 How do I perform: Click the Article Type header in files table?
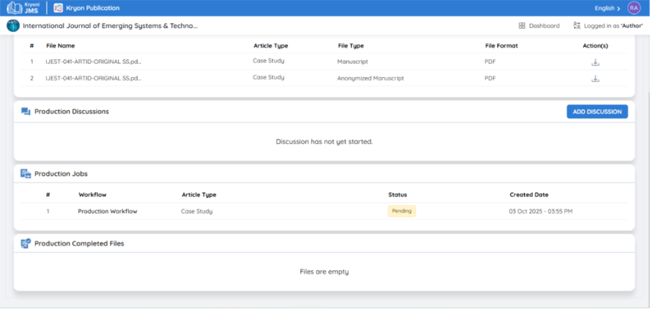click(x=271, y=45)
